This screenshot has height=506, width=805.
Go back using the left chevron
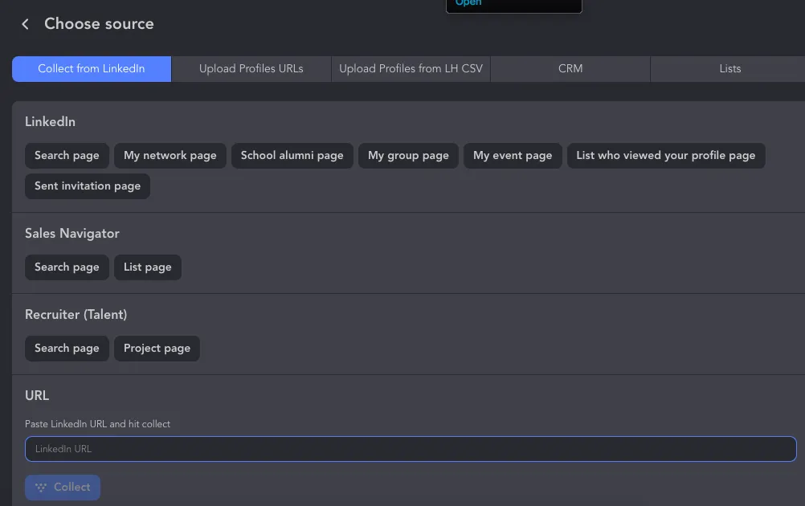point(25,24)
